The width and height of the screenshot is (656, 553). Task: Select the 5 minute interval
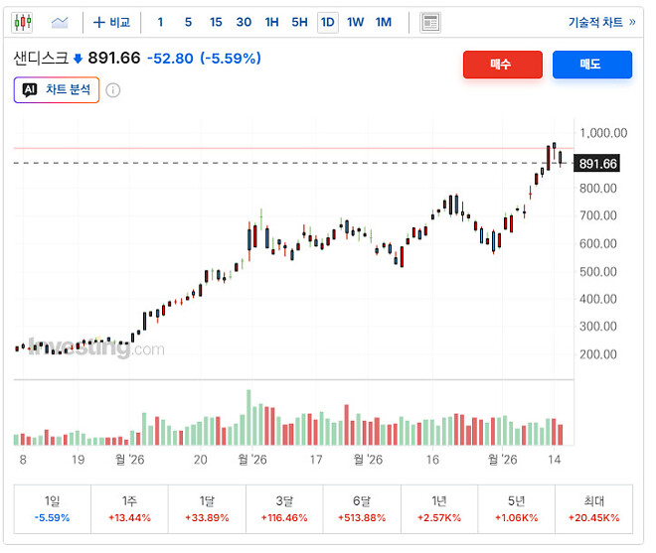click(x=188, y=22)
